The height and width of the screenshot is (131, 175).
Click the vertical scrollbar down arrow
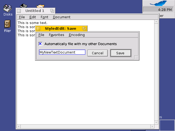tap(156, 123)
